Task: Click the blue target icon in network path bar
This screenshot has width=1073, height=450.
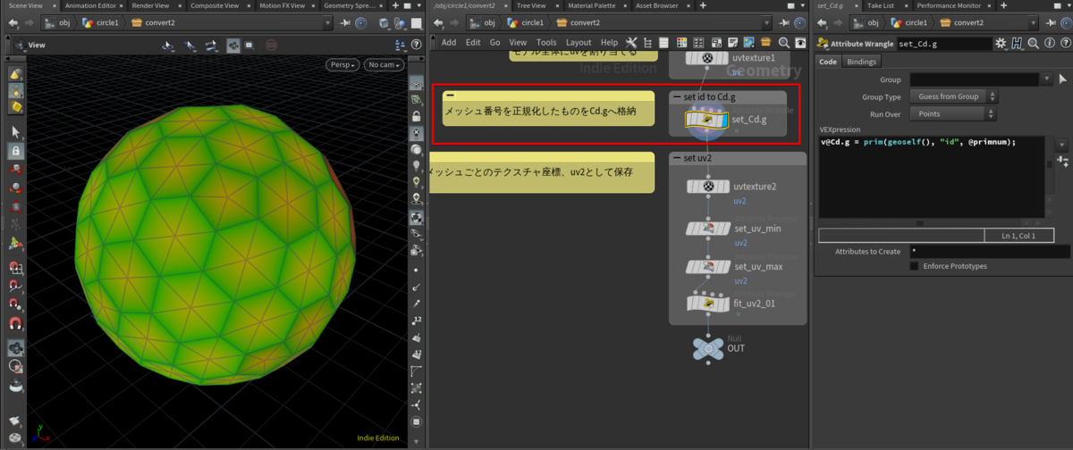Action: pos(799,22)
